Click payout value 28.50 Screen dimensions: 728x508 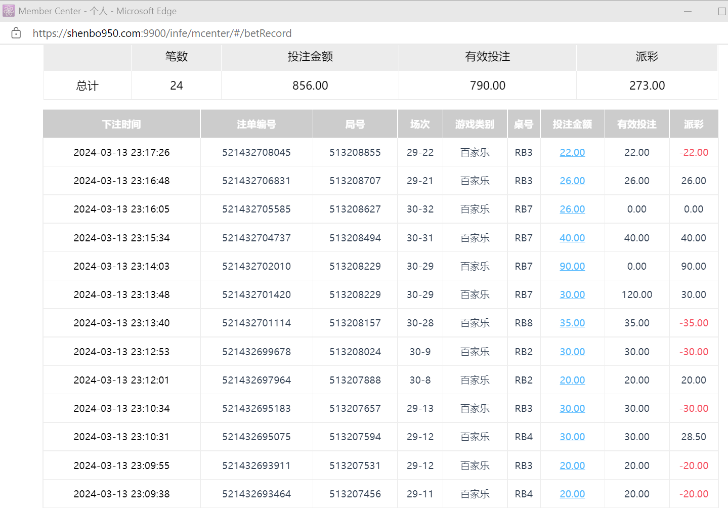(x=694, y=437)
